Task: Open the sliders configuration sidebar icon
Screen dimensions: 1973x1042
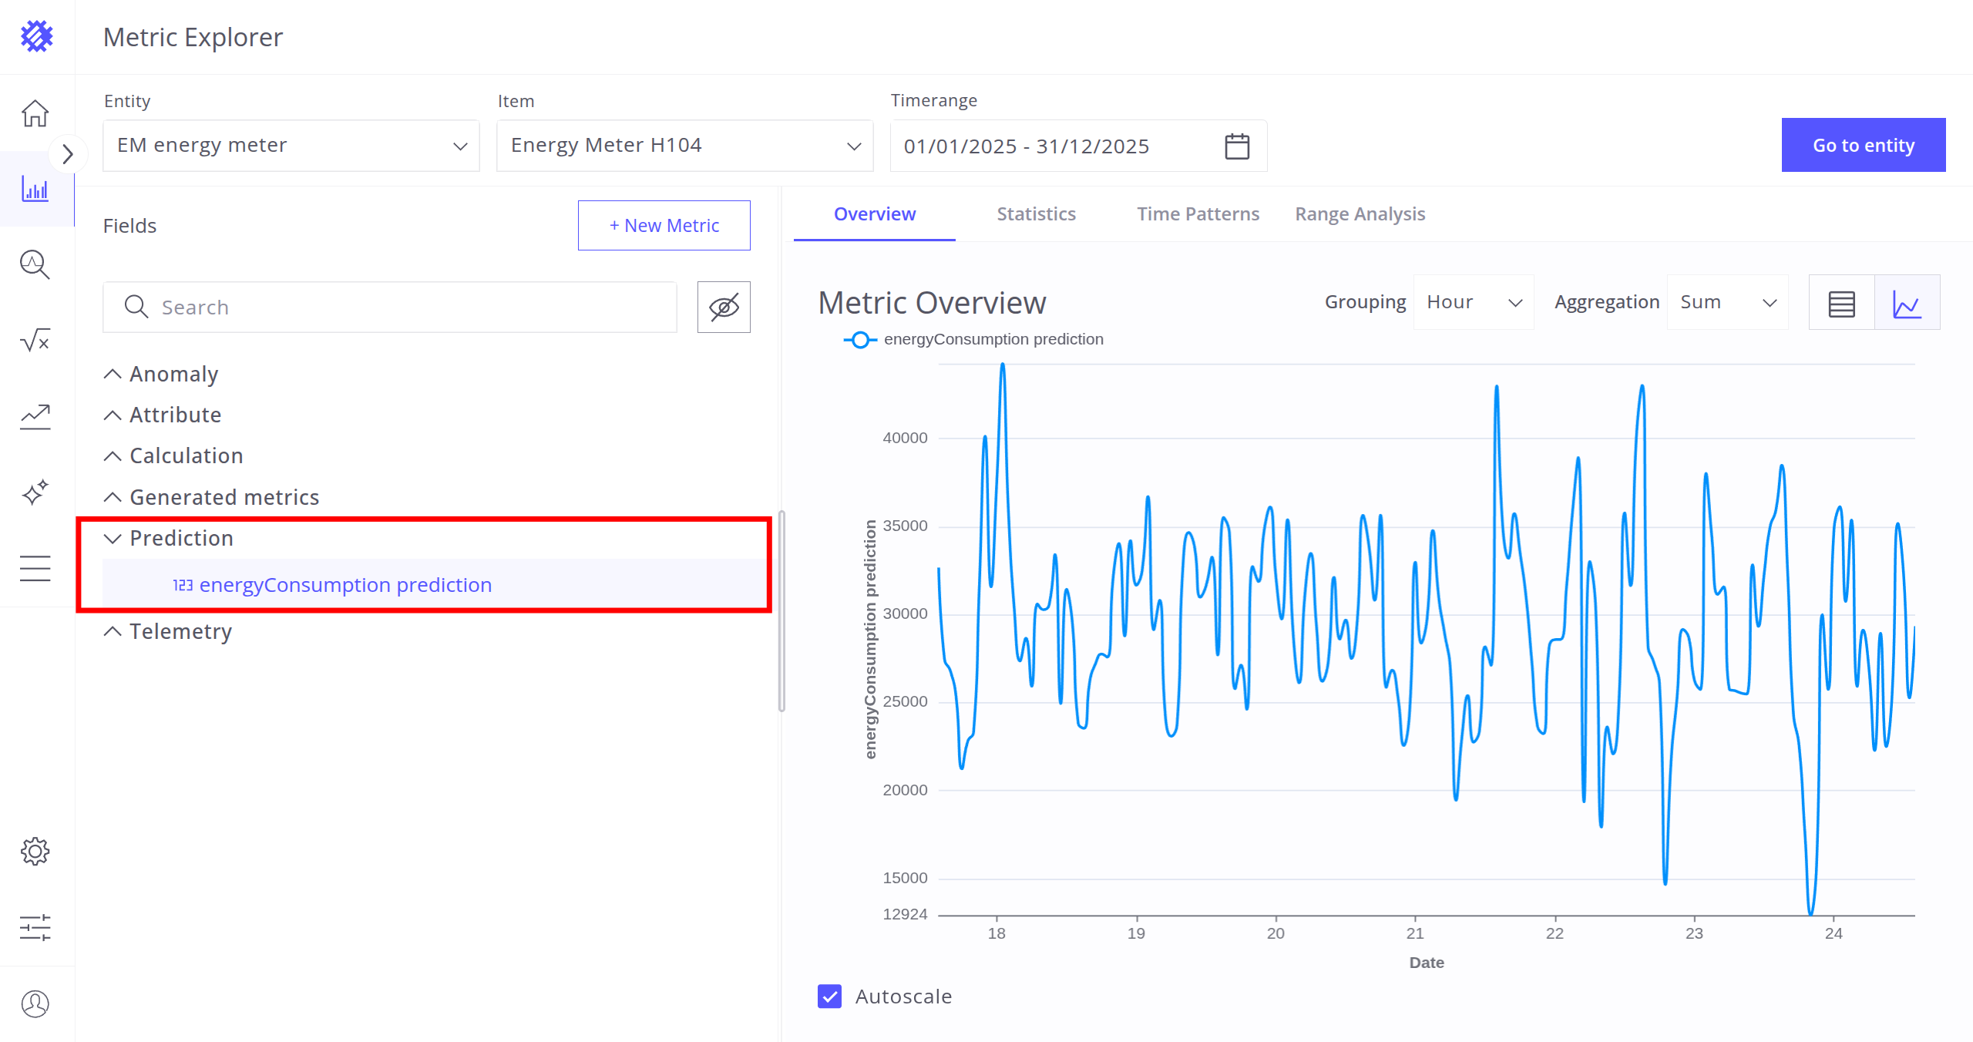Action: click(x=35, y=927)
